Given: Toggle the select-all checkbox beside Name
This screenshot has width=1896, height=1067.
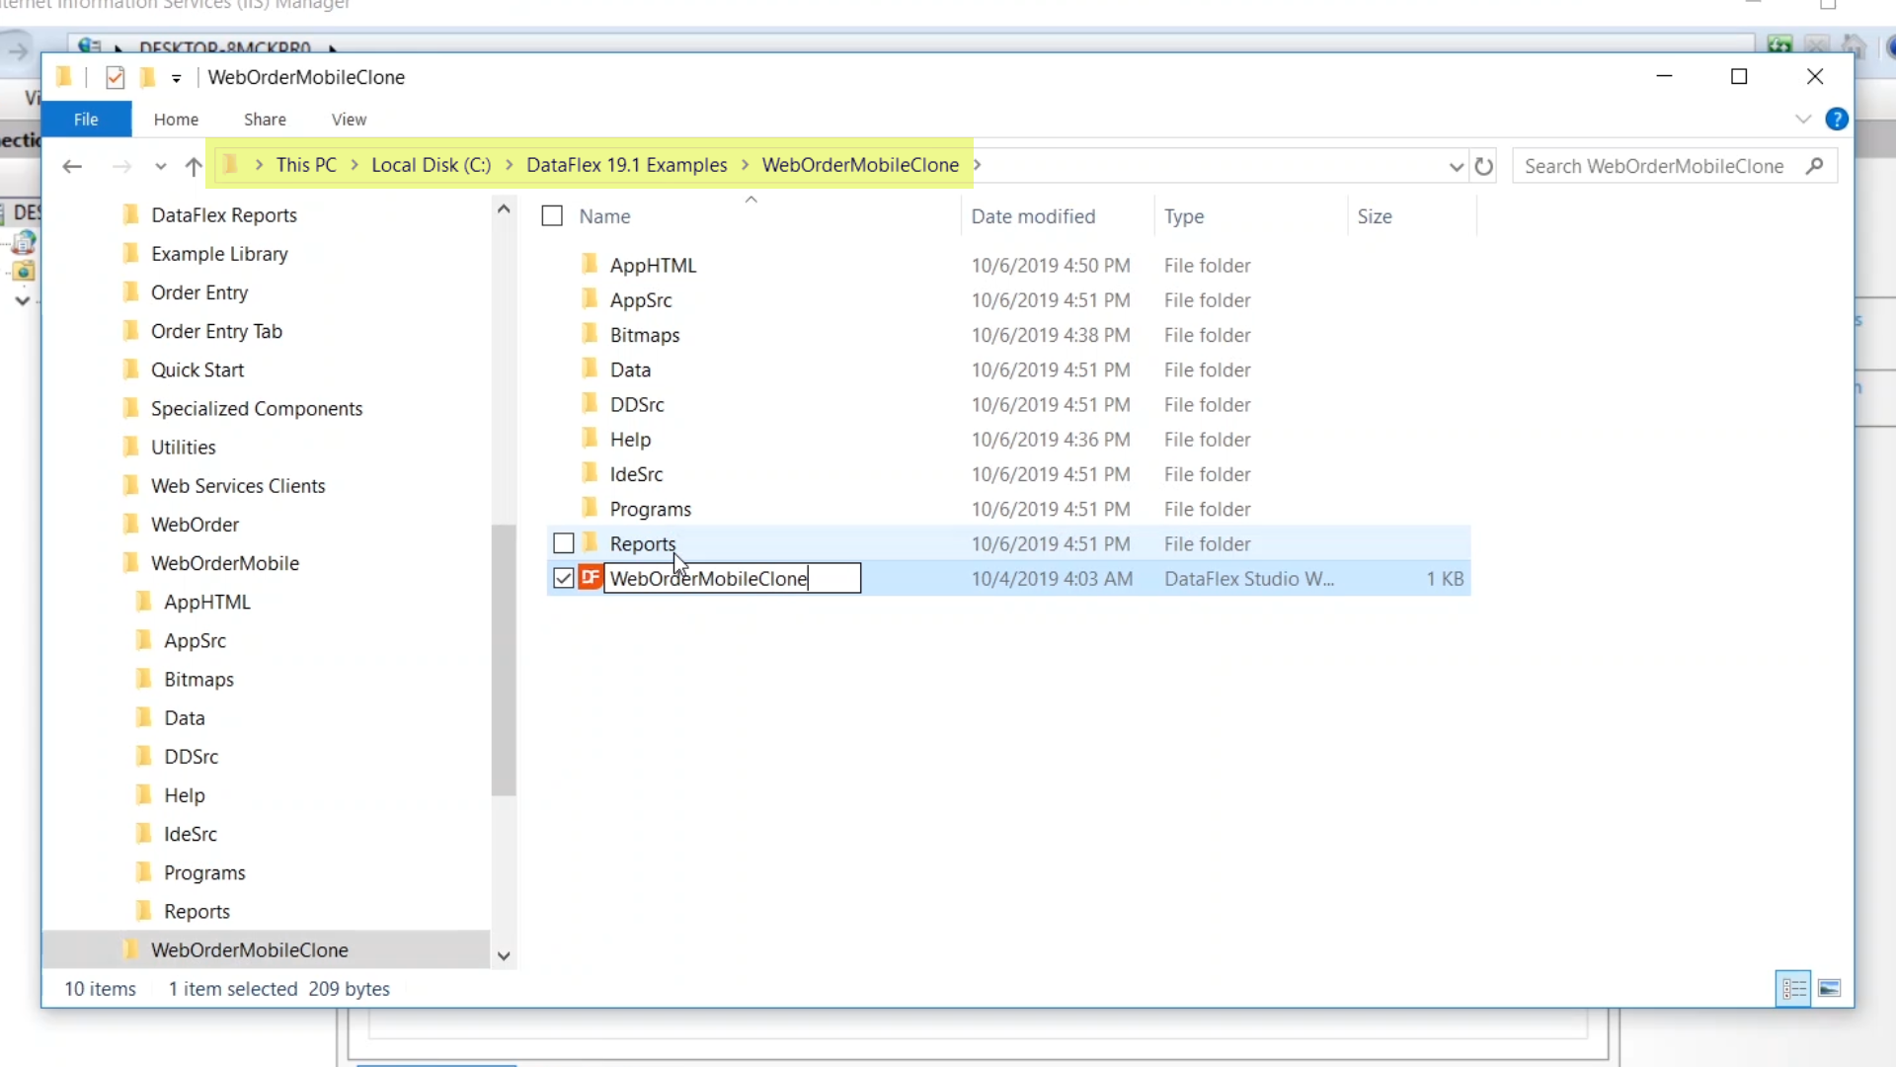Looking at the screenshot, I should tap(552, 216).
